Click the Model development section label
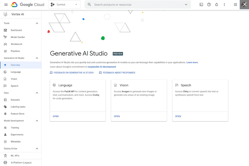 tap(14, 121)
